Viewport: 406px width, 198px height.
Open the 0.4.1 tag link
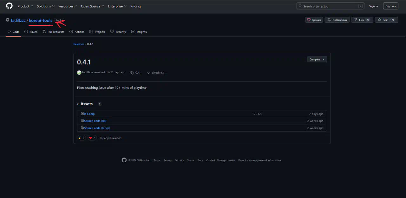tap(136, 73)
